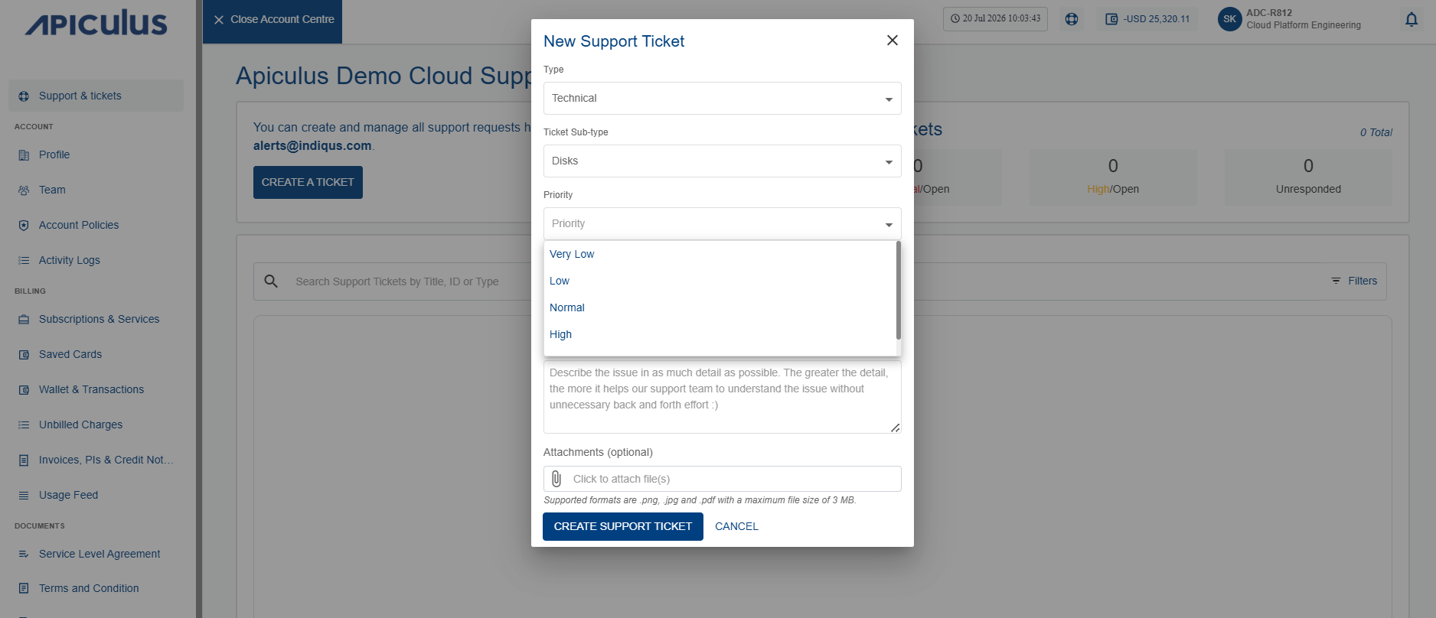This screenshot has width=1436, height=618.
Task: Click the Subscriptions & Services icon
Action: coord(24,320)
